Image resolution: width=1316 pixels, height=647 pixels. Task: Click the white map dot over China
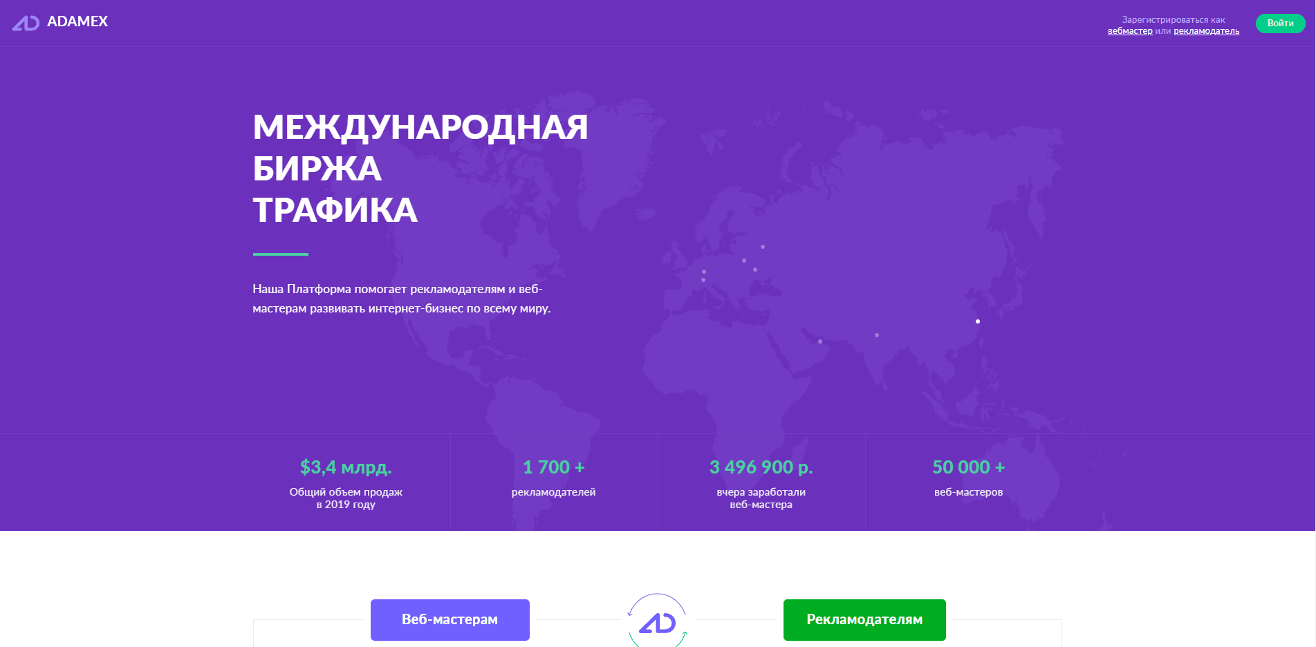[x=977, y=321]
